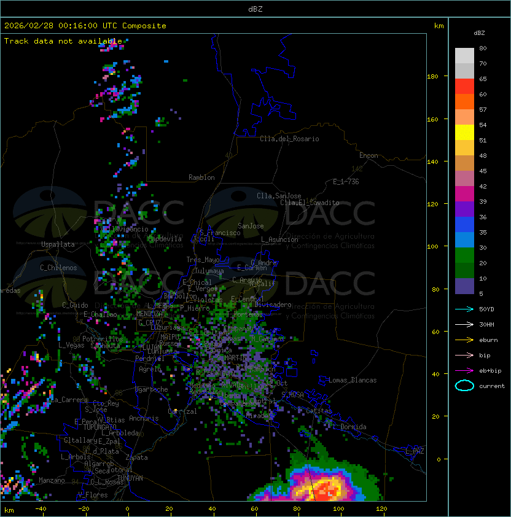
Task: Click the cyan ellipse labeled current
Action: coord(464,386)
